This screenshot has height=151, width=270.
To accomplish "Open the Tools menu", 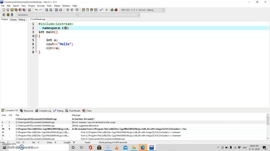I will (x=49, y=5).
